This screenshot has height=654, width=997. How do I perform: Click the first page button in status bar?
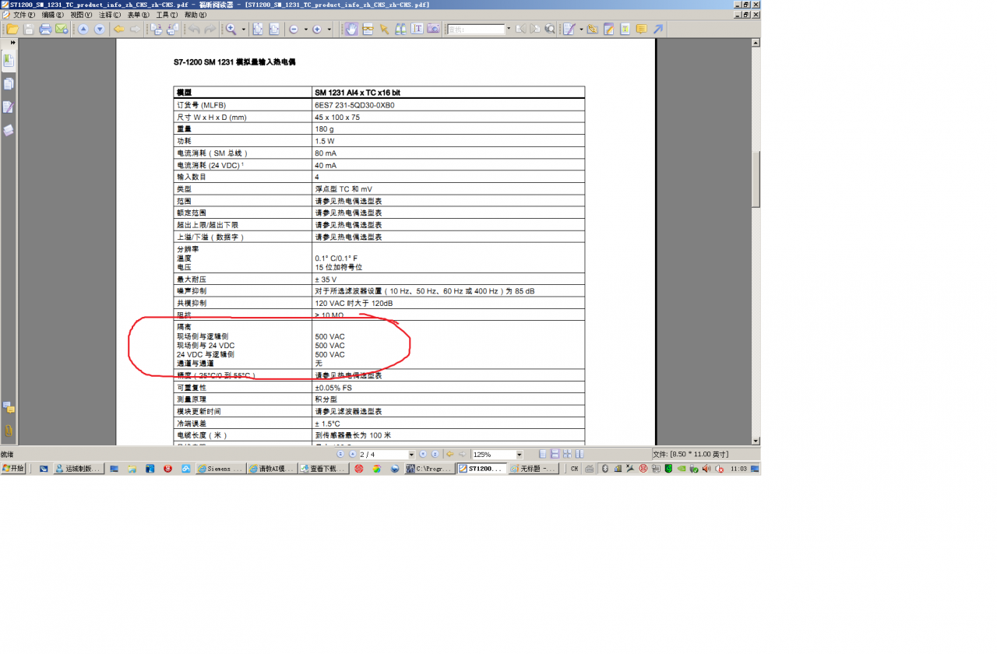click(340, 454)
